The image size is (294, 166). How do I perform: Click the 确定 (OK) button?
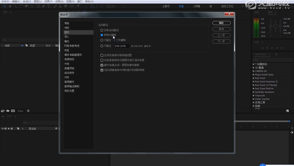click(221, 23)
